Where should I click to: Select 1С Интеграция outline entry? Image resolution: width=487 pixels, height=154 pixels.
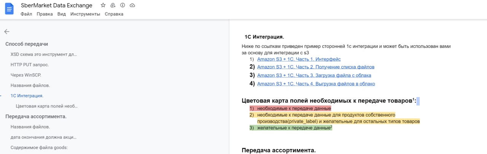click(x=27, y=96)
